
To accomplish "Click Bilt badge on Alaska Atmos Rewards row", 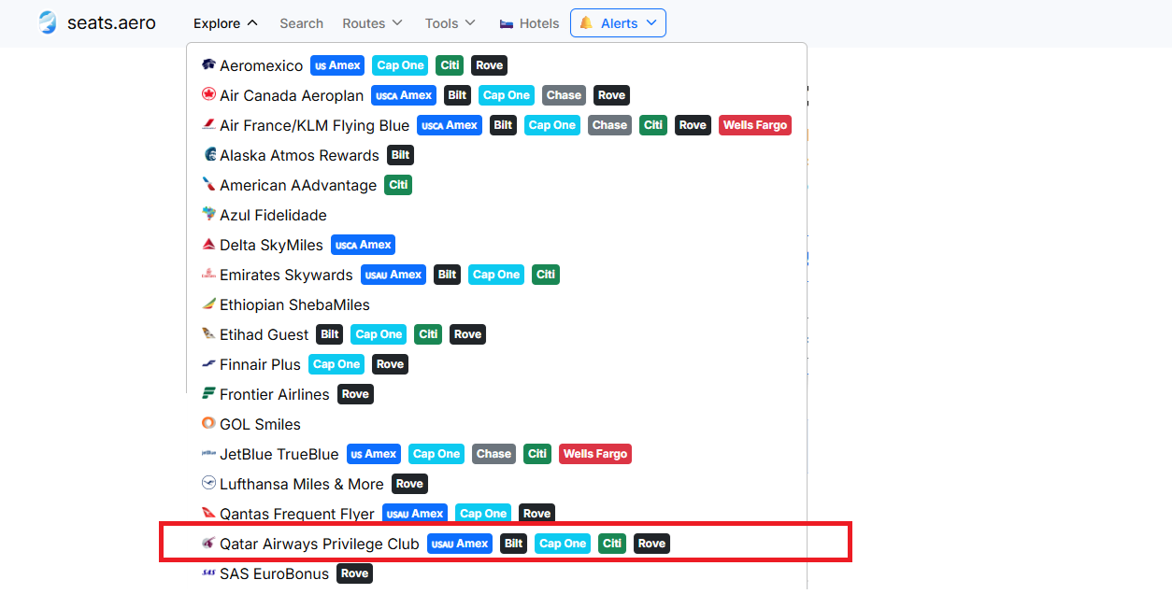I will click(400, 155).
